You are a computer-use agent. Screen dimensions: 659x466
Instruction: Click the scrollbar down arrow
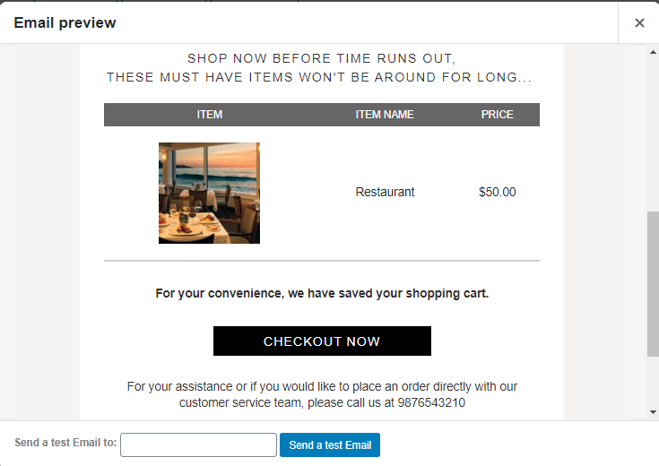653,412
